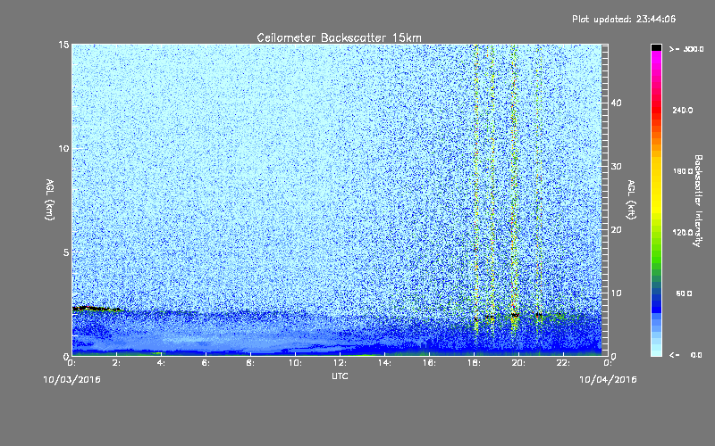The height and width of the screenshot is (446, 715).
Task: Click the '5' km tick on left axis
Action: pos(66,252)
